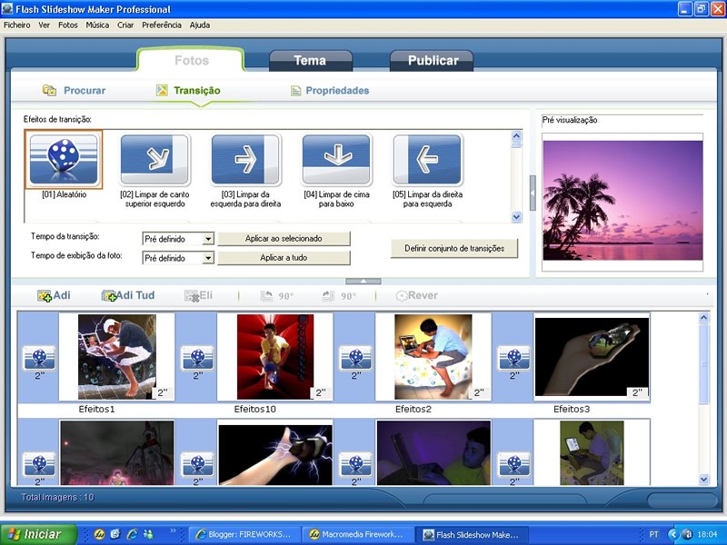Select the Efeitos10 photo thumbnail
This screenshot has height=545, width=727.
point(275,357)
